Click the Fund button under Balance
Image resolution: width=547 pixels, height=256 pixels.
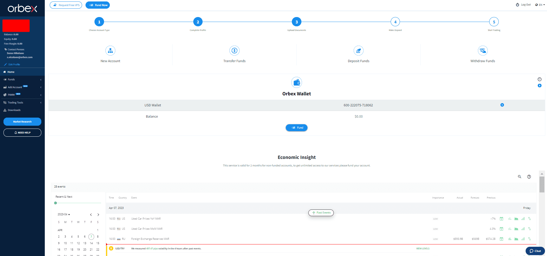(x=296, y=128)
